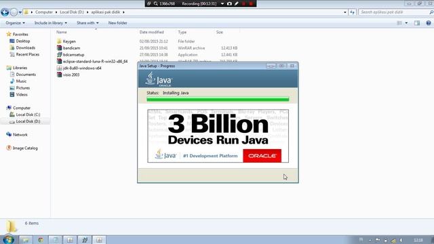Select the Libraries group header
The image size is (434, 244).
click(17, 68)
